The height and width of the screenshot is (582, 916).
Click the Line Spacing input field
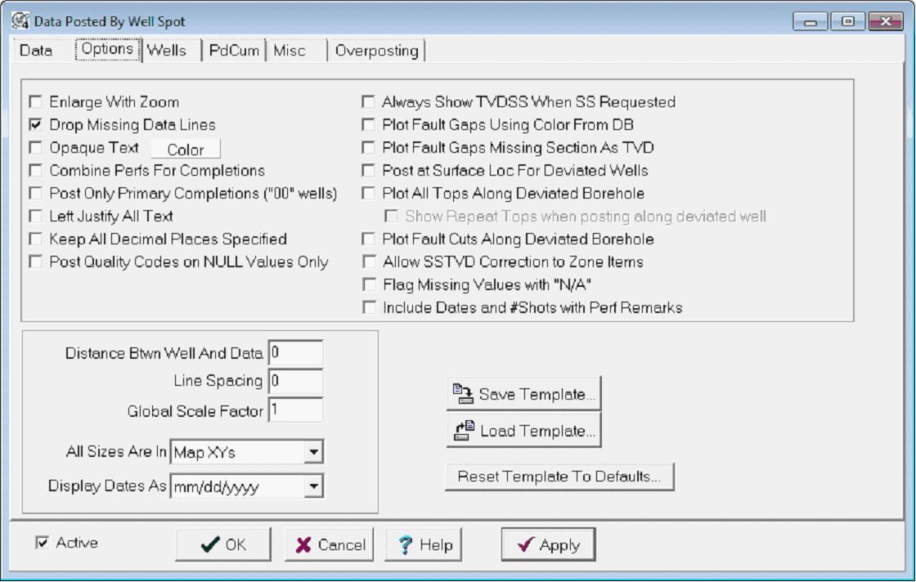click(295, 382)
